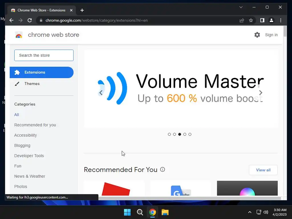Focus the Search the store field
This screenshot has height=219, width=292.
pos(44,55)
